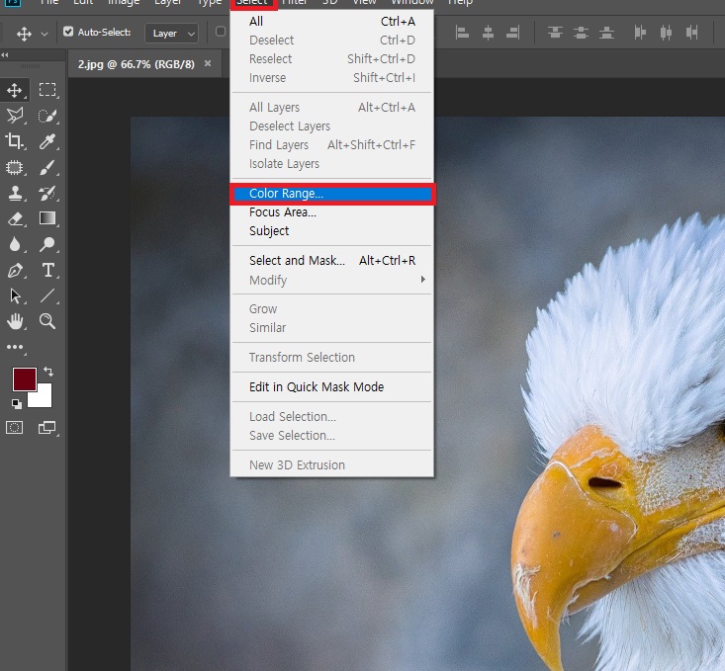Image resolution: width=725 pixels, height=671 pixels.
Task: Collapse the toolbox double-arrow
Action: pos(5,55)
